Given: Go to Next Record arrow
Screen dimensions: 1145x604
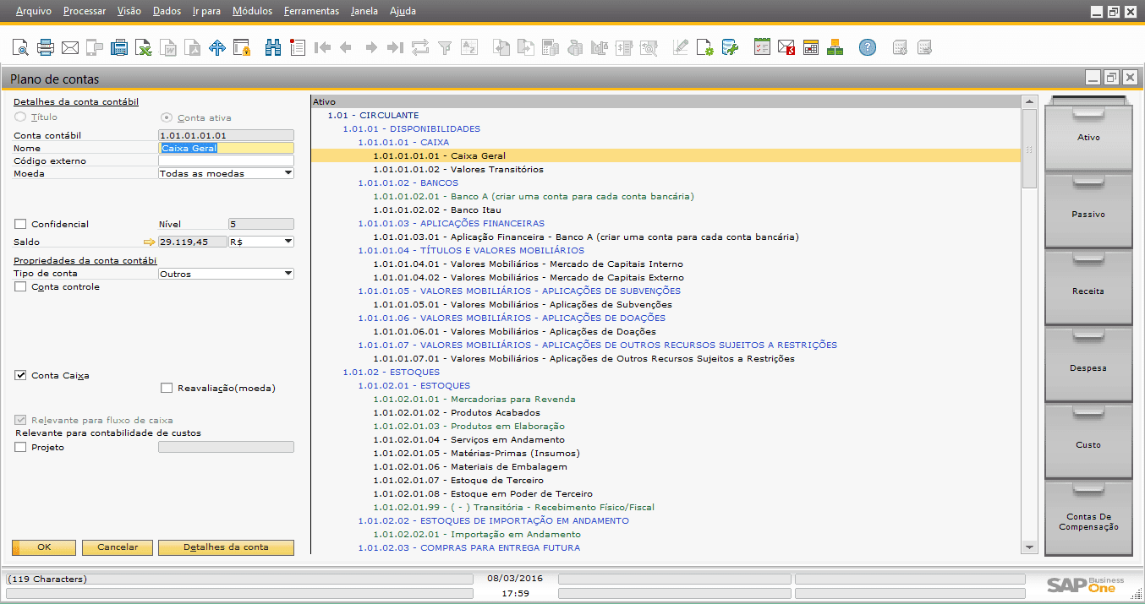Looking at the screenshot, I should pos(370,47).
